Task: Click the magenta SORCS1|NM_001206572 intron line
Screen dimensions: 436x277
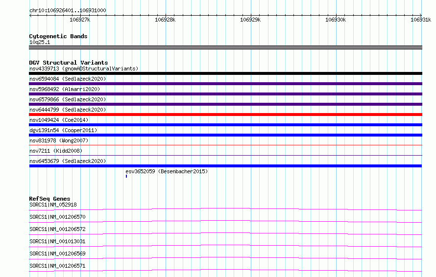Action: pos(225,233)
